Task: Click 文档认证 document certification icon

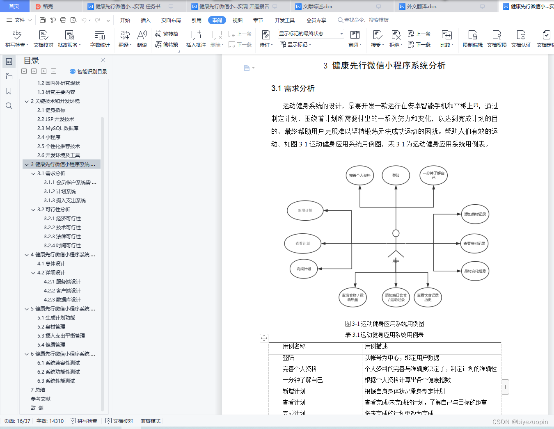Action: coord(521,39)
